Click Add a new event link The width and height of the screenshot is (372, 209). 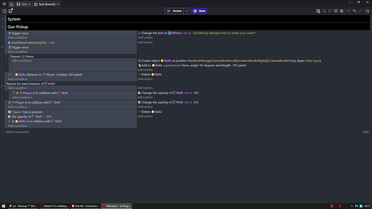tap(17, 132)
